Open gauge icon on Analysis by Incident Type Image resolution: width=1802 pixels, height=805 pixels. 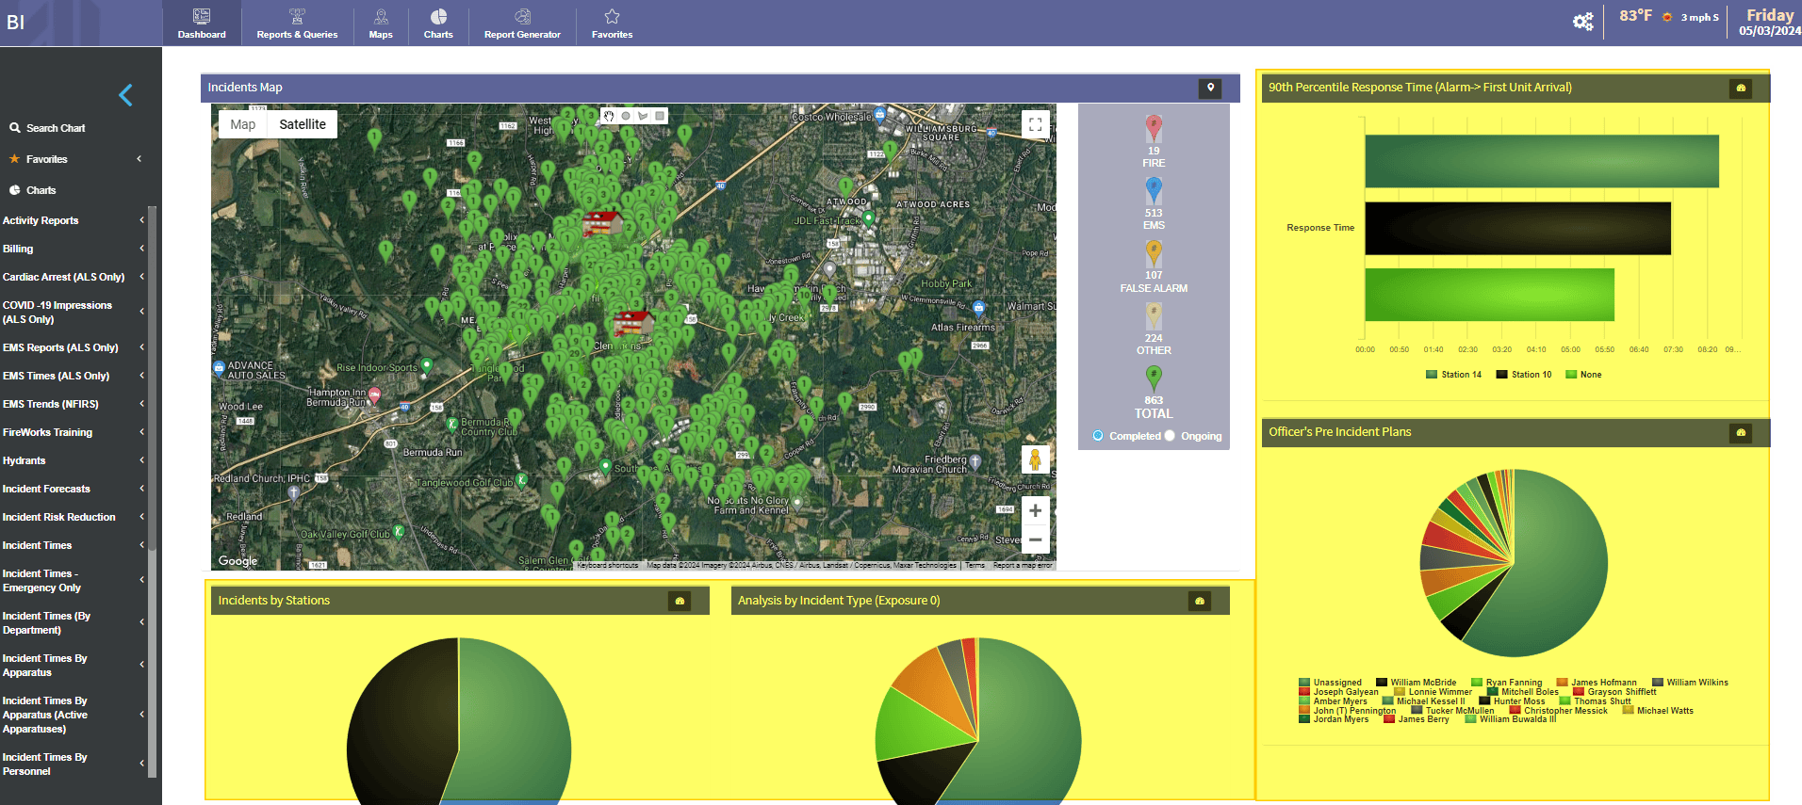1200,601
